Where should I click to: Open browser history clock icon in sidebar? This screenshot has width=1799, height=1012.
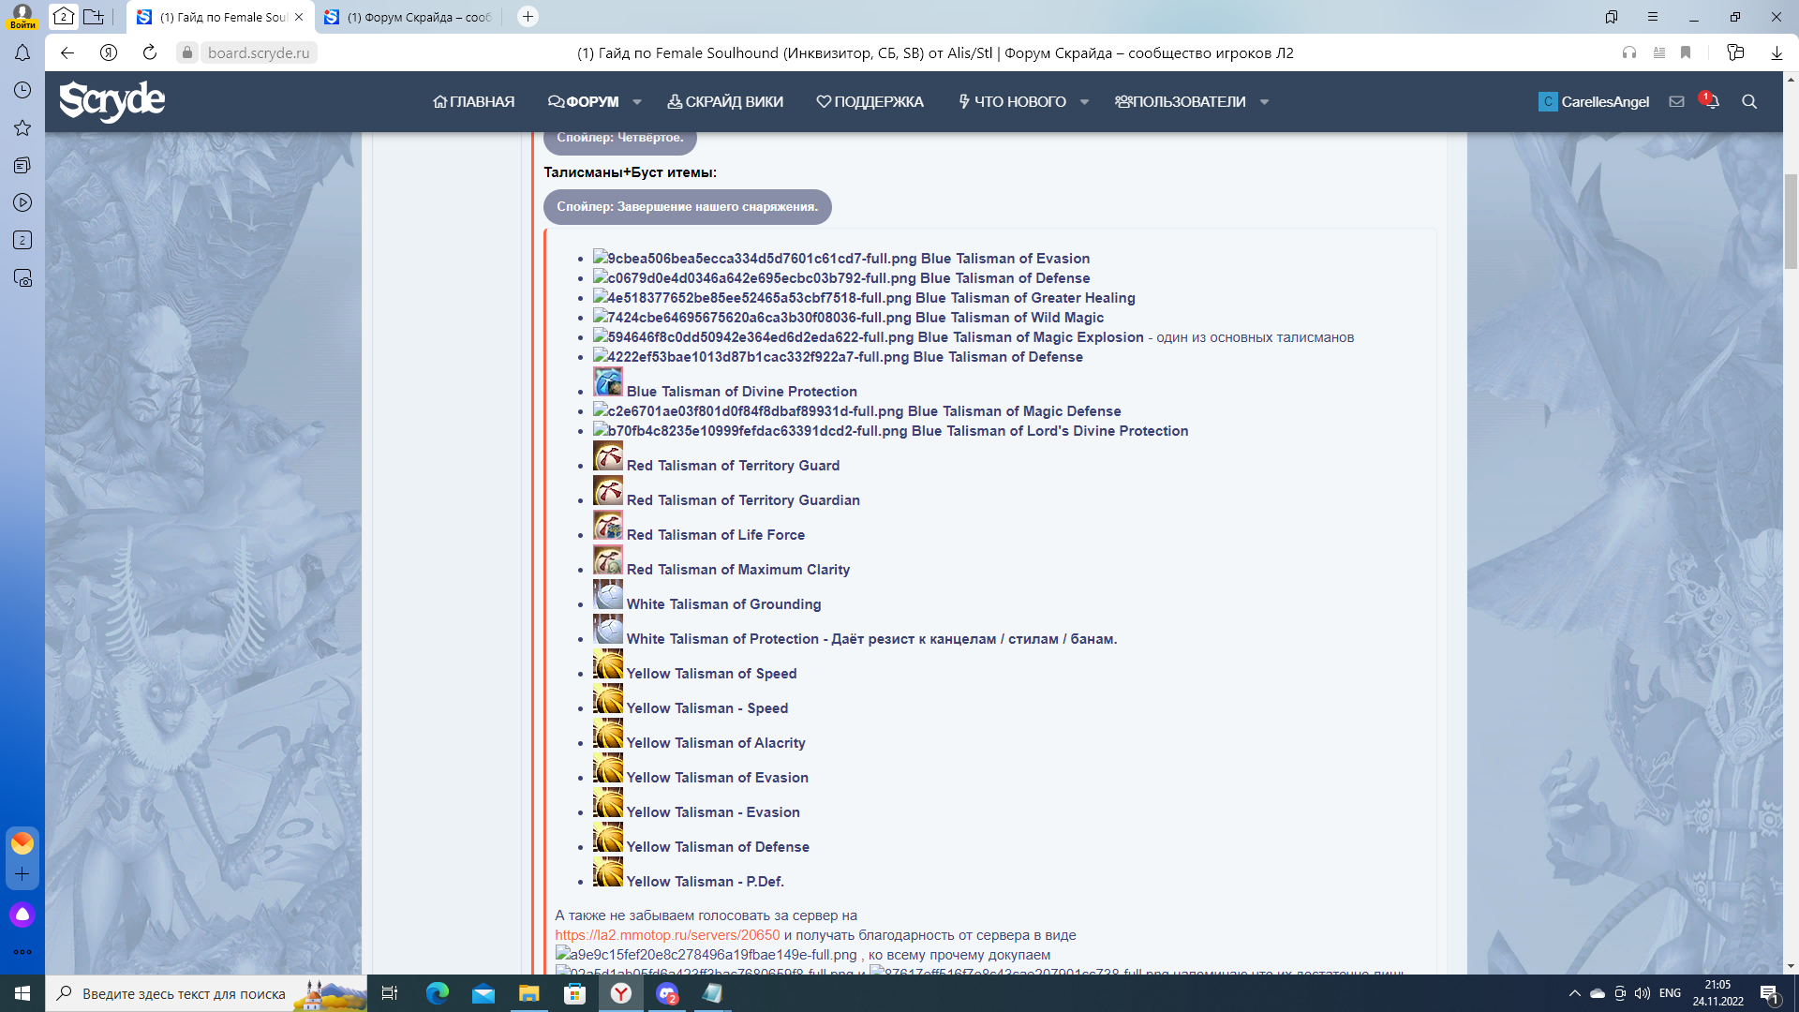click(22, 90)
